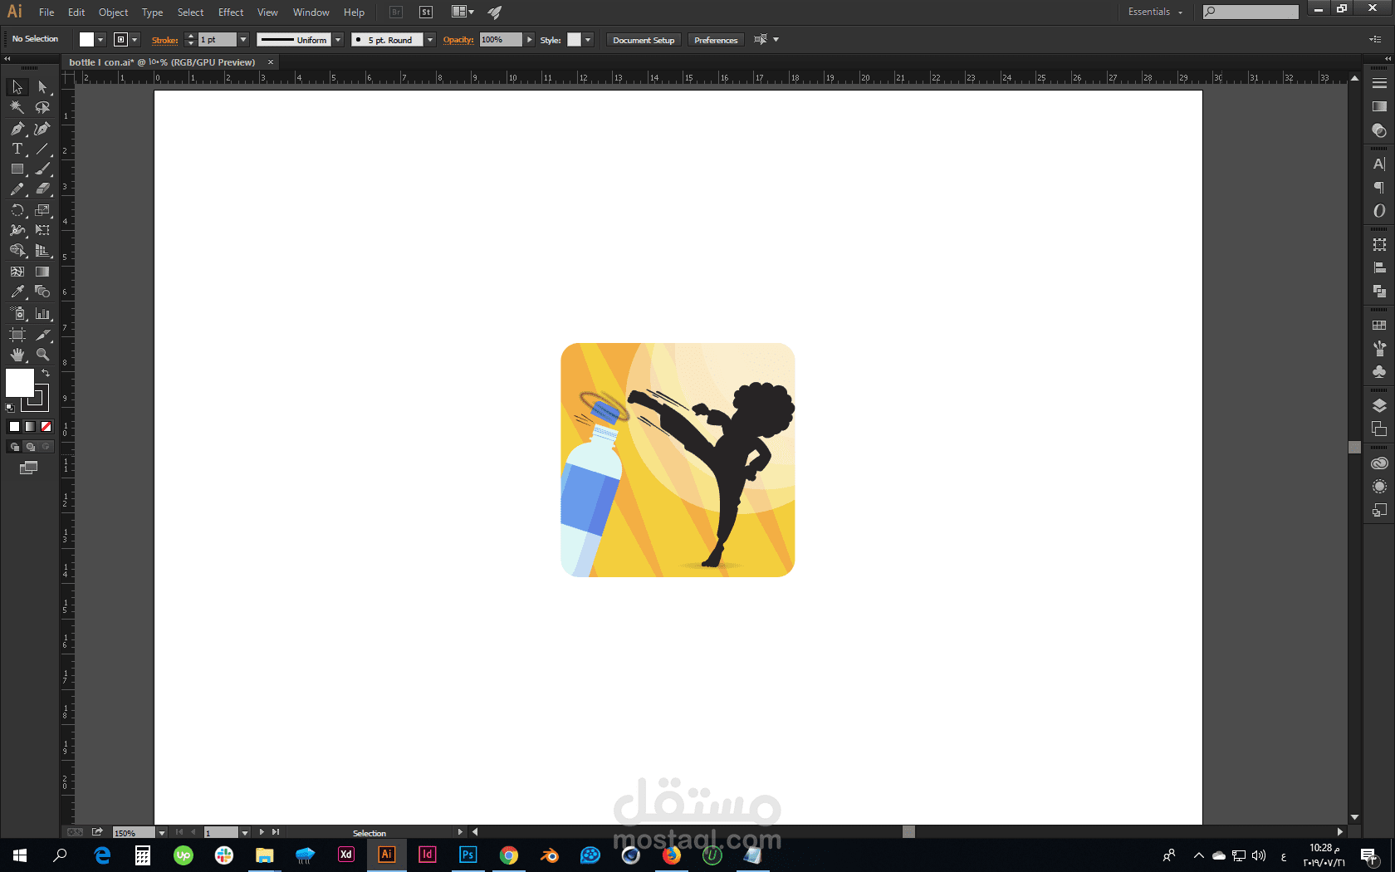This screenshot has width=1395, height=872.
Task: Select the Selection tool (black arrow)
Action: click(x=17, y=87)
